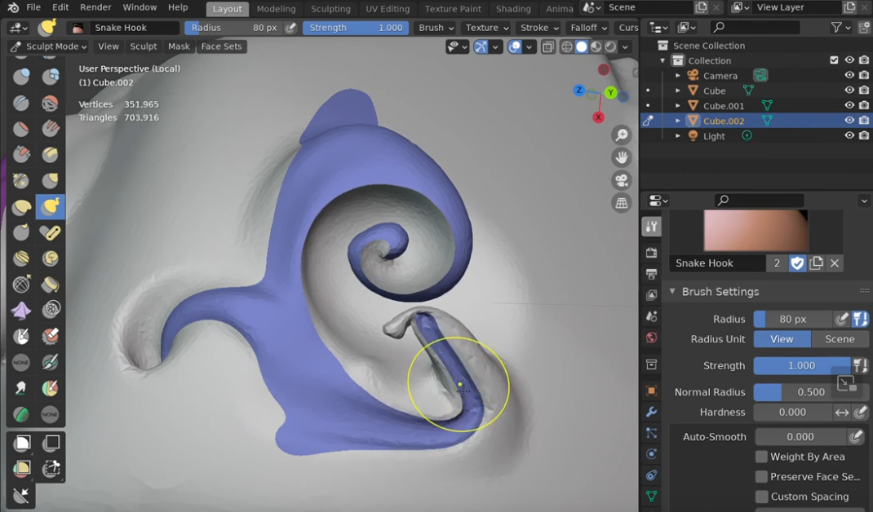This screenshot has width=873, height=512.
Task: Open Object Data properties green triangle tab
Action: pos(651,496)
